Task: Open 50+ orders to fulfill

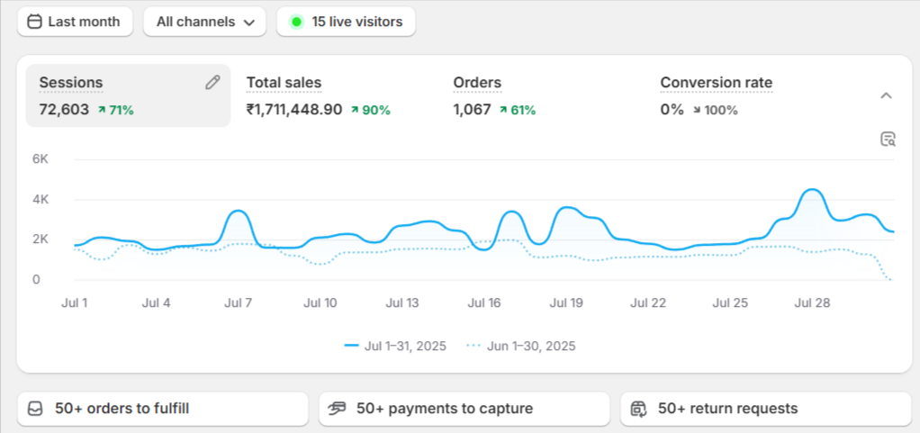Action: (162, 409)
